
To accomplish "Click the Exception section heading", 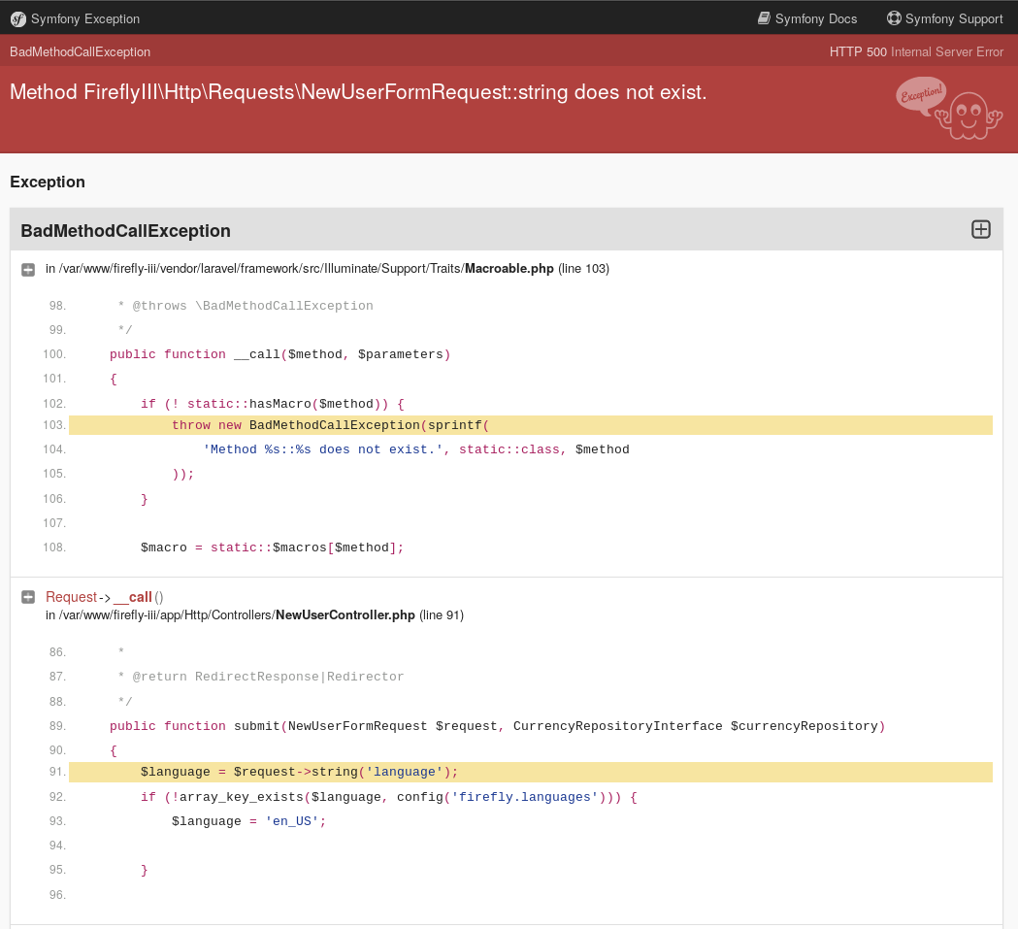I will (48, 182).
